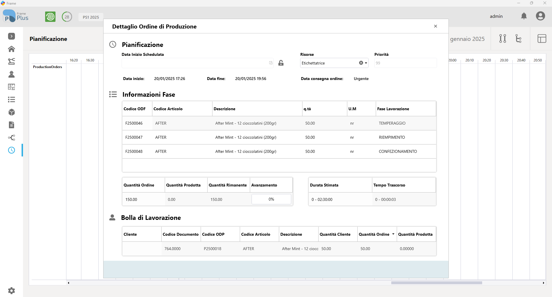Toggle the schedule lock padlock icon

point(281,63)
